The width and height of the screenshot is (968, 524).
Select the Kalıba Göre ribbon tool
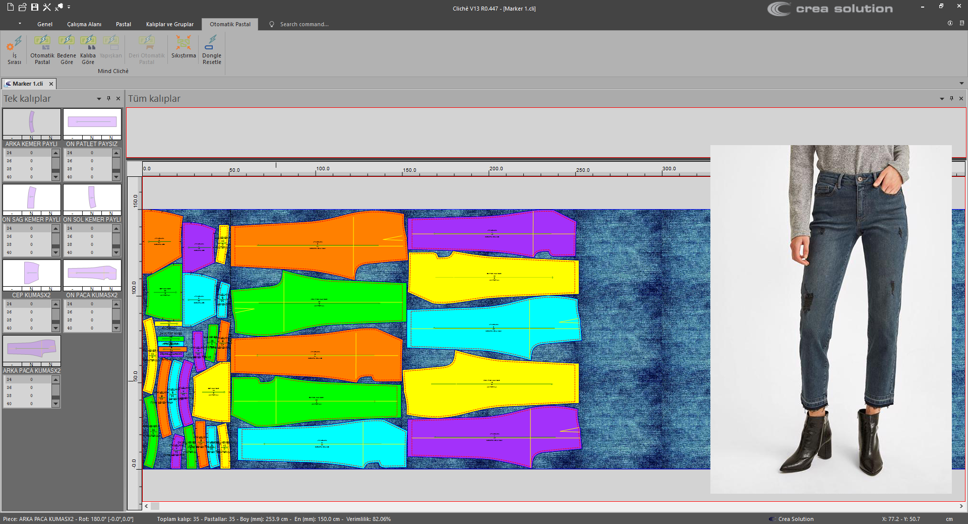88,49
